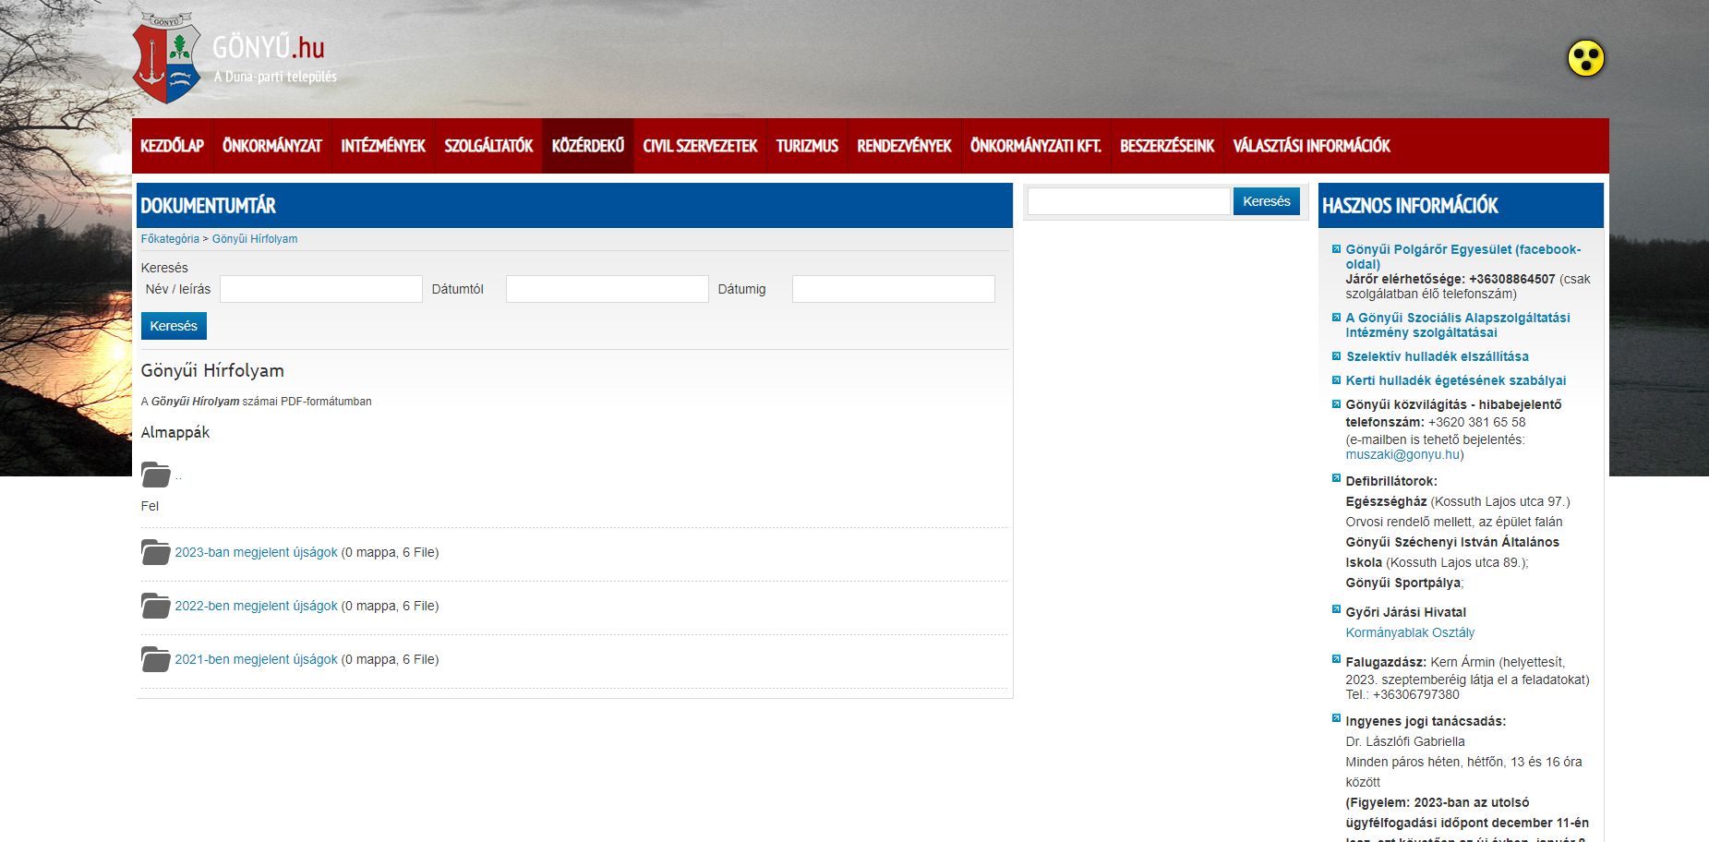Click the Almappák heading
1709x842 pixels.
coord(175,432)
